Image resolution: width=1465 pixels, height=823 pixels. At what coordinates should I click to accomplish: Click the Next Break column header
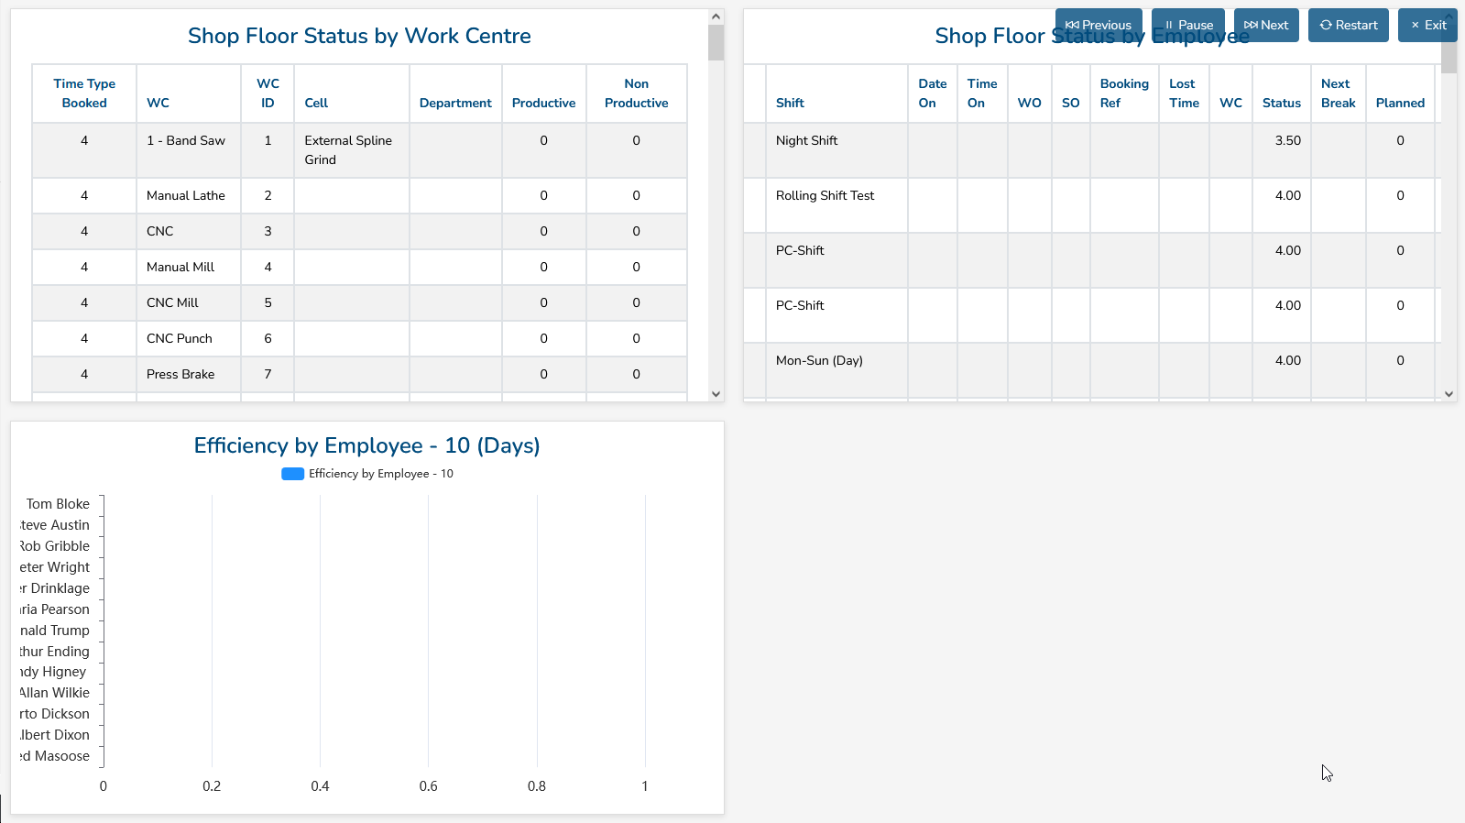tap(1338, 93)
